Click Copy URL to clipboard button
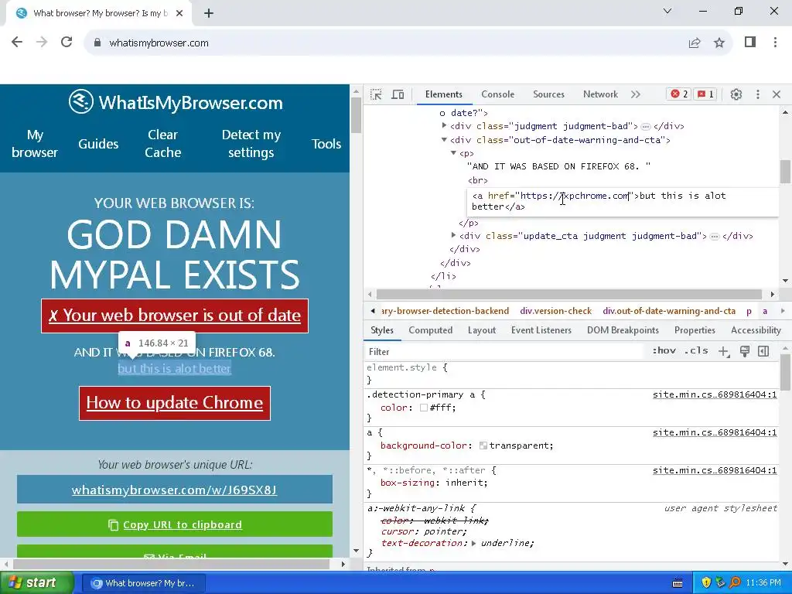Screen dimensions: 792x594 point(175,524)
